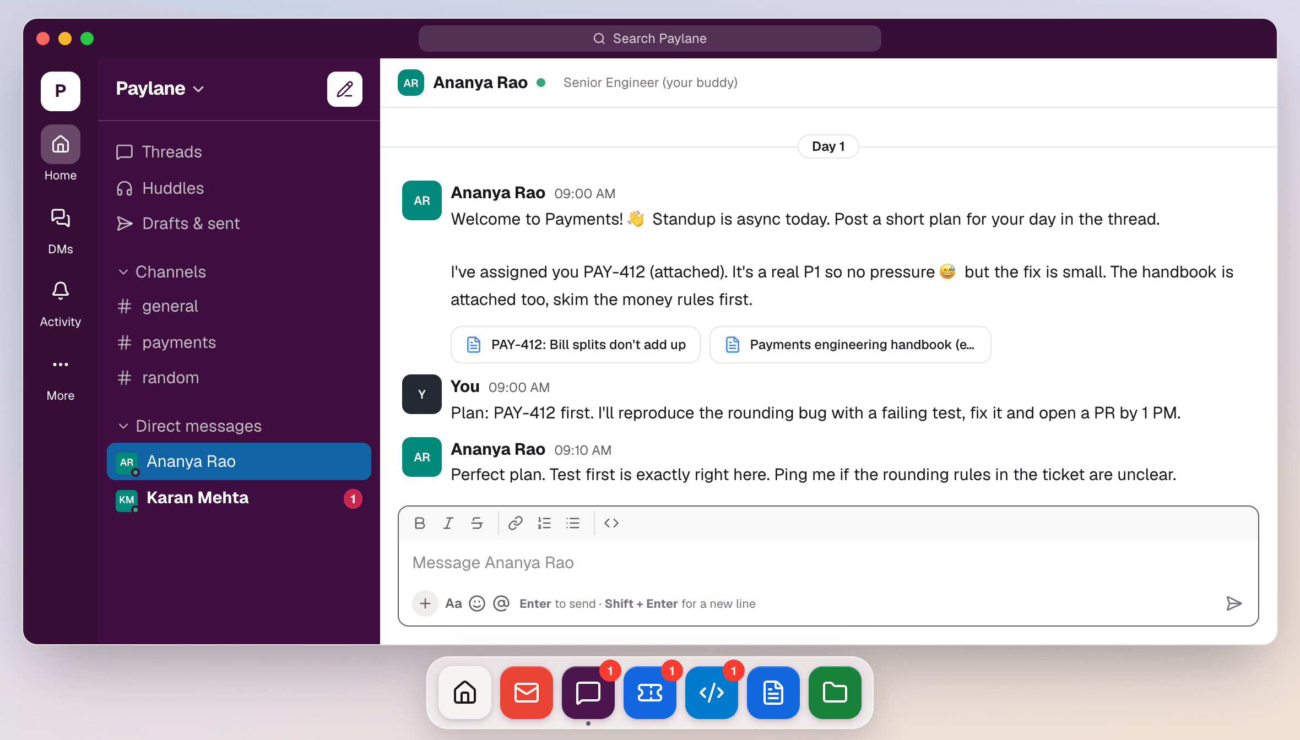Switch to the #general channel
Image resolution: width=1300 pixels, height=740 pixels.
coord(239,306)
